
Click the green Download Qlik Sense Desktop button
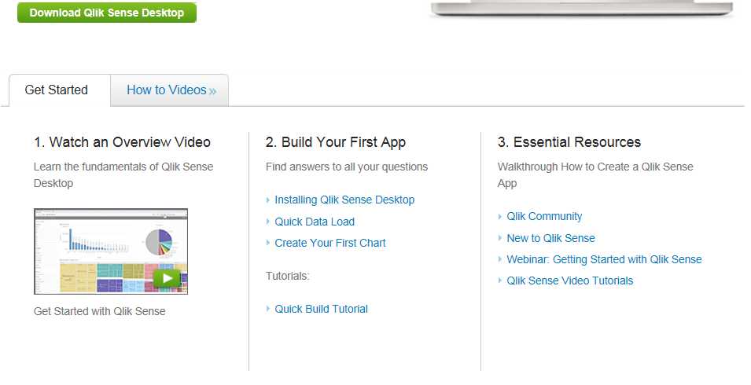107,13
